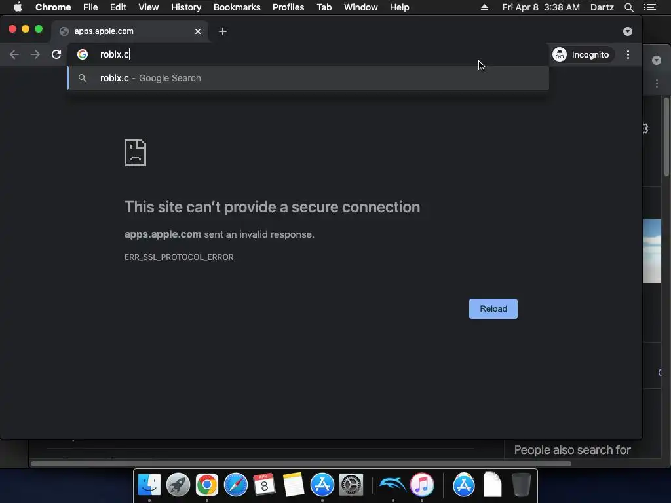Open the Help menu
The image size is (671, 503).
pyautogui.click(x=399, y=7)
